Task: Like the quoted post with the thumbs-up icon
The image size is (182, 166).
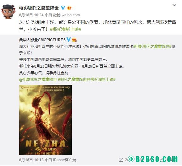Action: pos(162,160)
